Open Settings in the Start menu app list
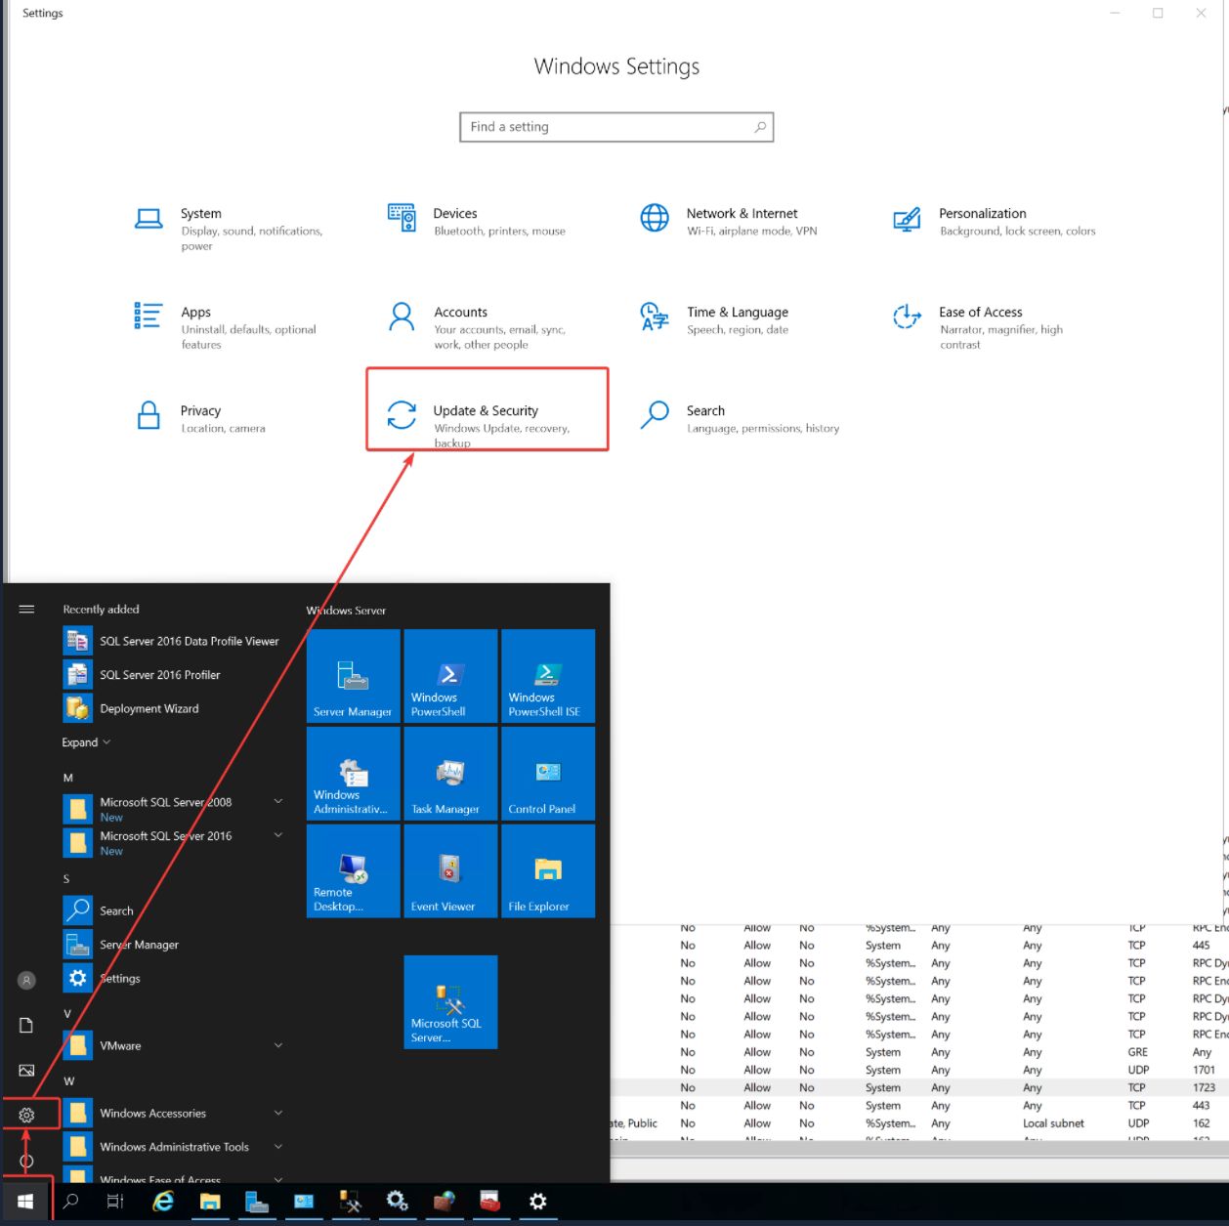Viewport: 1229px width, 1226px height. coord(172,978)
